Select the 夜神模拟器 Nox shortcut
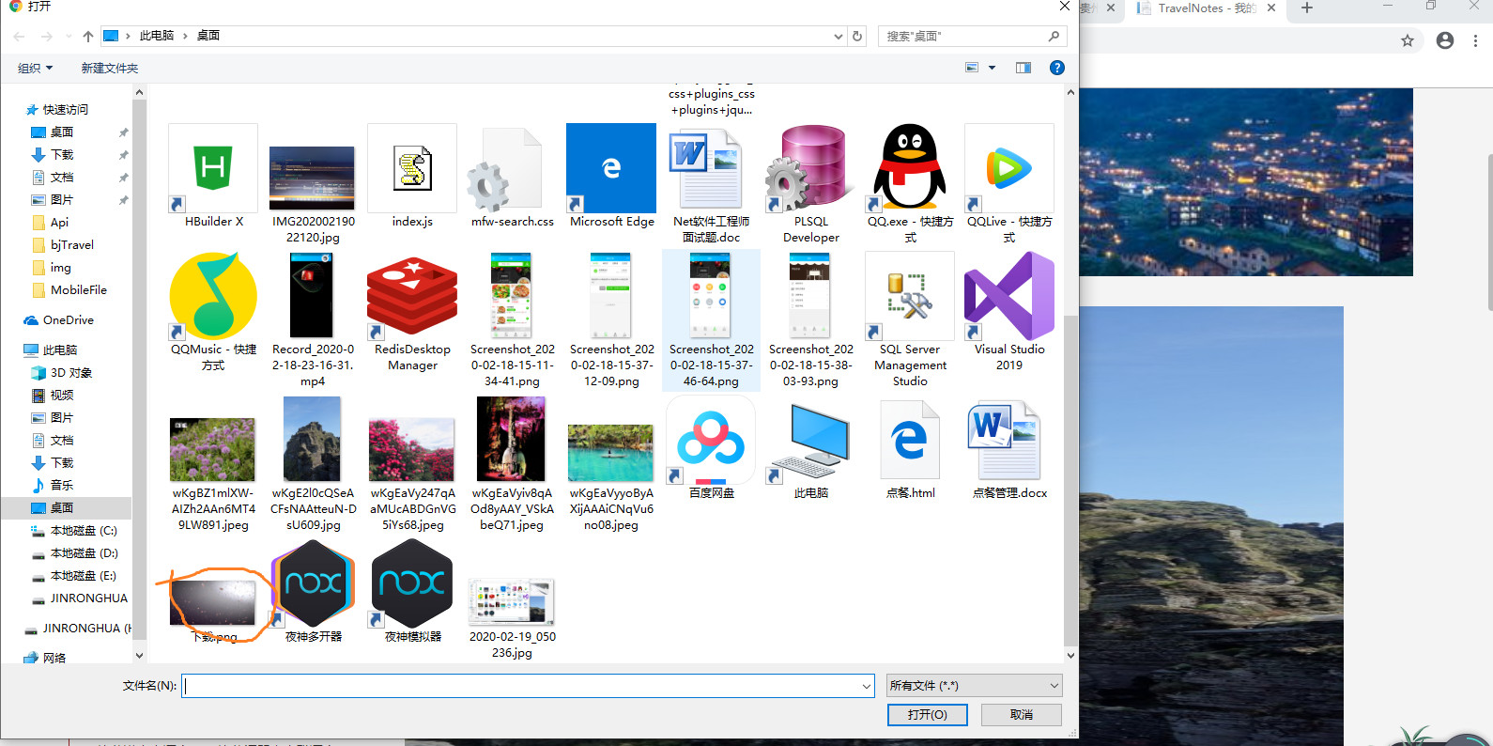The image size is (1493, 746). coord(412,583)
